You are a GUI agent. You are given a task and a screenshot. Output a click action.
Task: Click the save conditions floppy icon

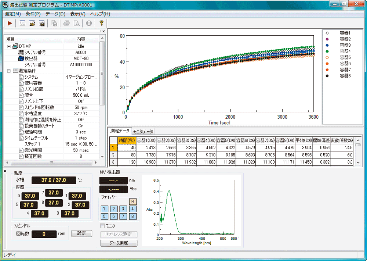(x=42, y=23)
